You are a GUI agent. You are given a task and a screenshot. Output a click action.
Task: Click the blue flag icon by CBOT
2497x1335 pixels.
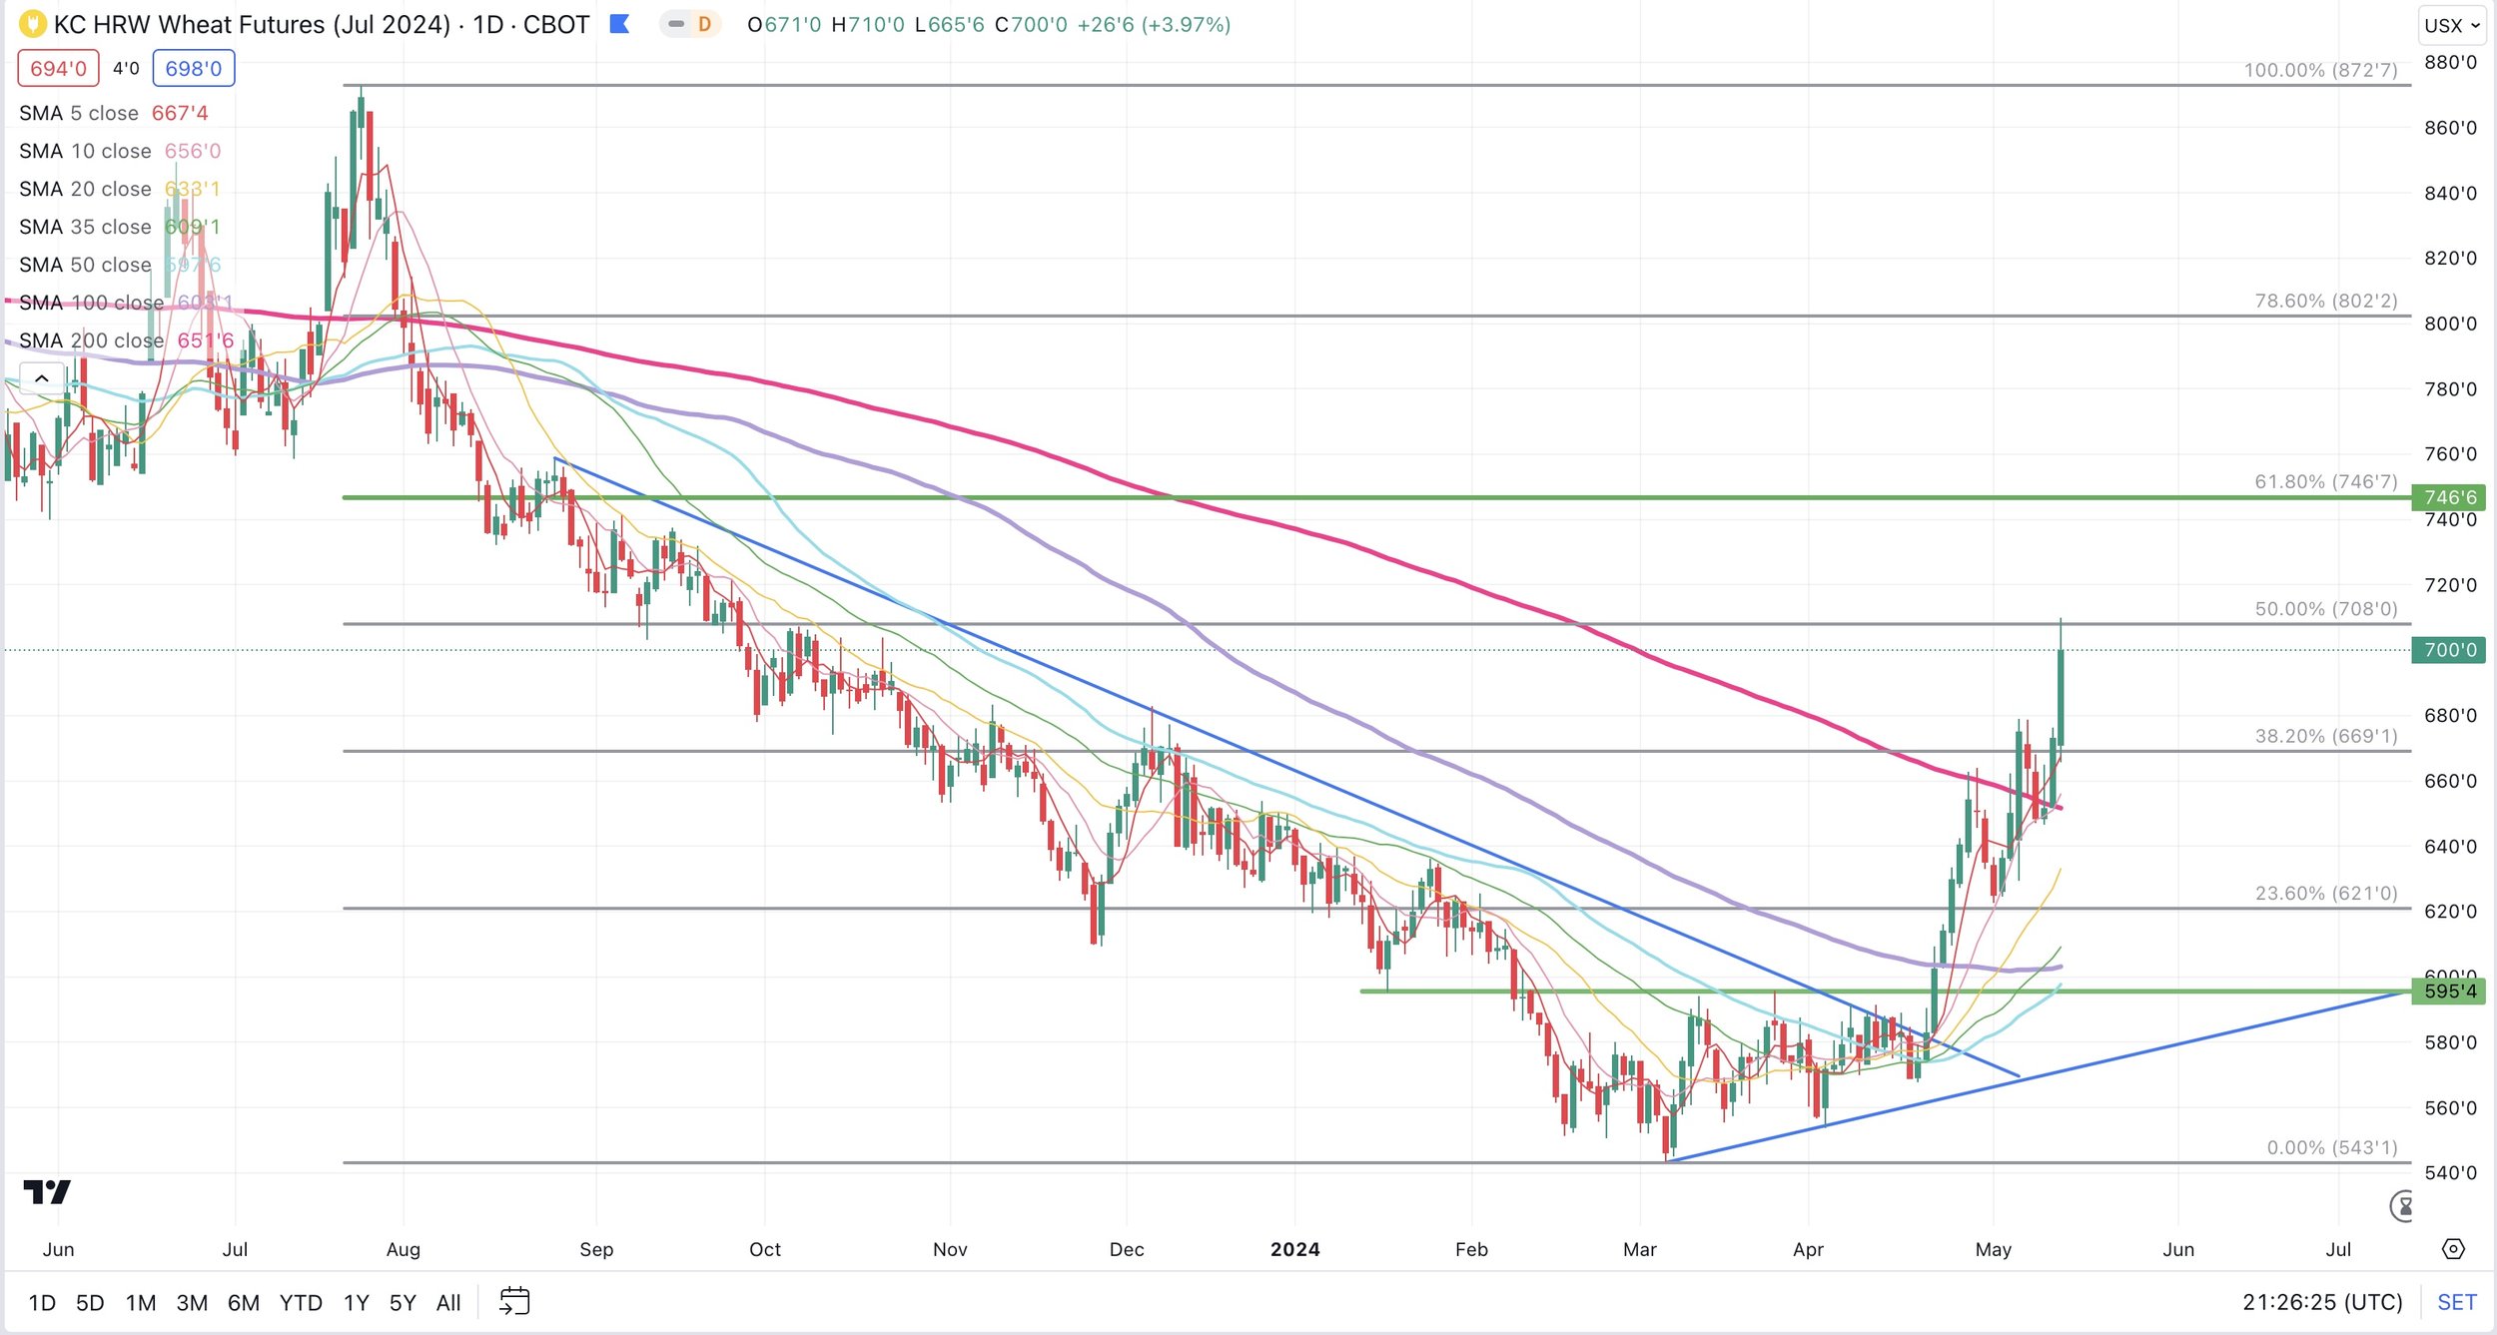click(x=619, y=24)
